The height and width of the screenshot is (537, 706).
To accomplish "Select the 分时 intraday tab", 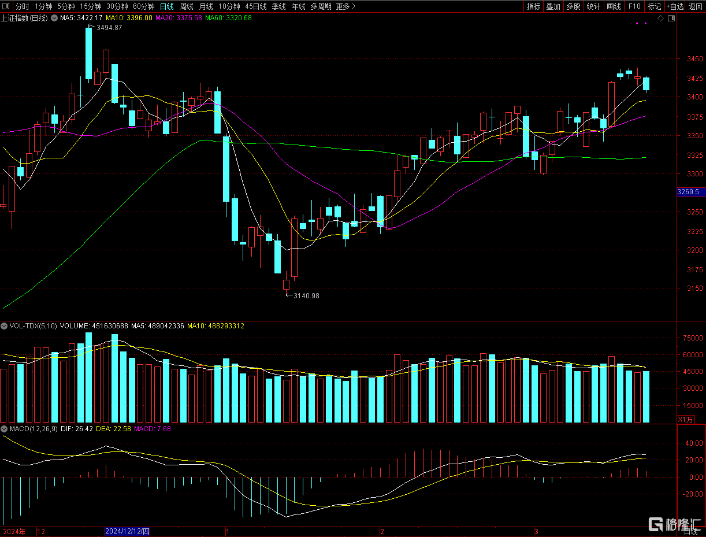I will (x=22, y=6).
